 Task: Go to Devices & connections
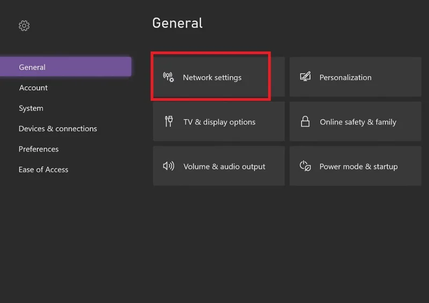coord(58,129)
